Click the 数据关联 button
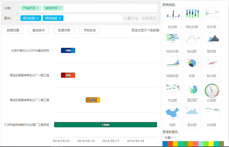Viewport: 229px width, 147px height. (x=64, y=30)
